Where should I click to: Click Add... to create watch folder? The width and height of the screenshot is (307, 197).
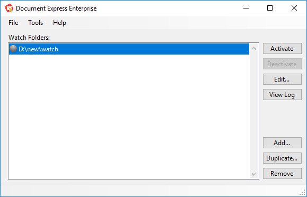pyautogui.click(x=282, y=143)
